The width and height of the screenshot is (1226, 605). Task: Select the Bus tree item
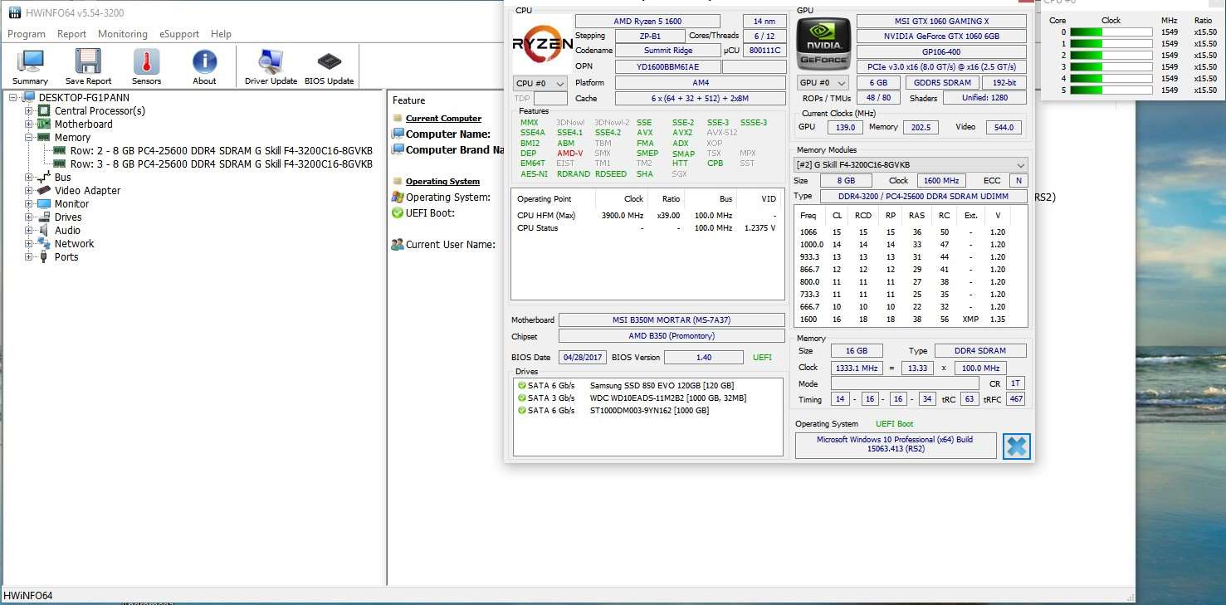coord(62,177)
